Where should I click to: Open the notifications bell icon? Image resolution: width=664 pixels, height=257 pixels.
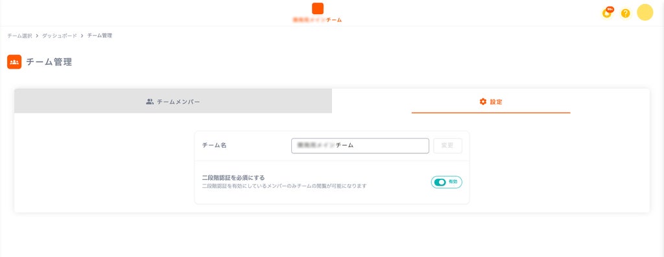click(607, 14)
